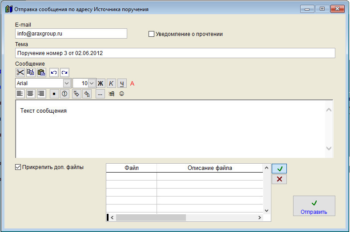The image size is (350, 232).
Task: Toggle bold formatting (Ж)
Action: (x=101, y=83)
